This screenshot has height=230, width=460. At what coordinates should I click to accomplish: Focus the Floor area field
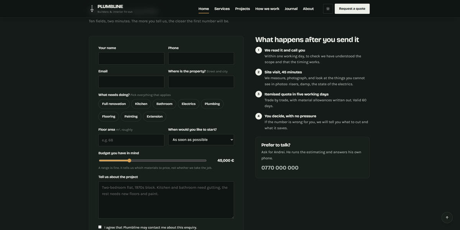131,140
